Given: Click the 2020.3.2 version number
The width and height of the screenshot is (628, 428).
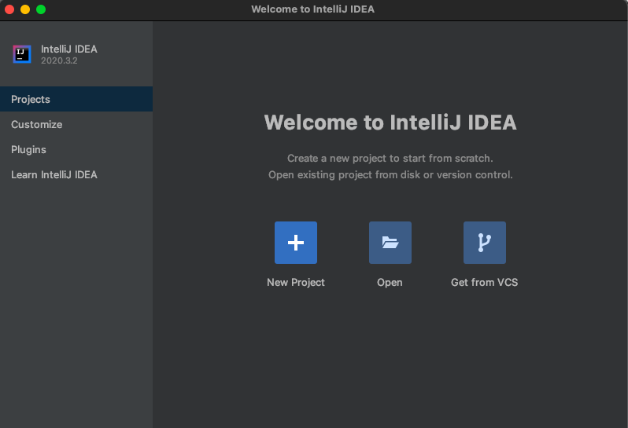Looking at the screenshot, I should pyautogui.click(x=59, y=61).
